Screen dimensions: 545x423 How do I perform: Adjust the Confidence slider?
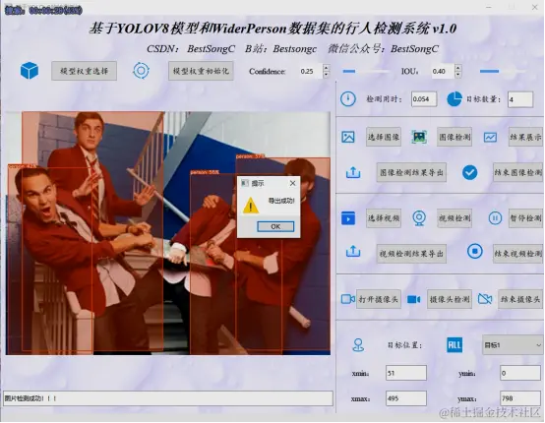(366, 71)
